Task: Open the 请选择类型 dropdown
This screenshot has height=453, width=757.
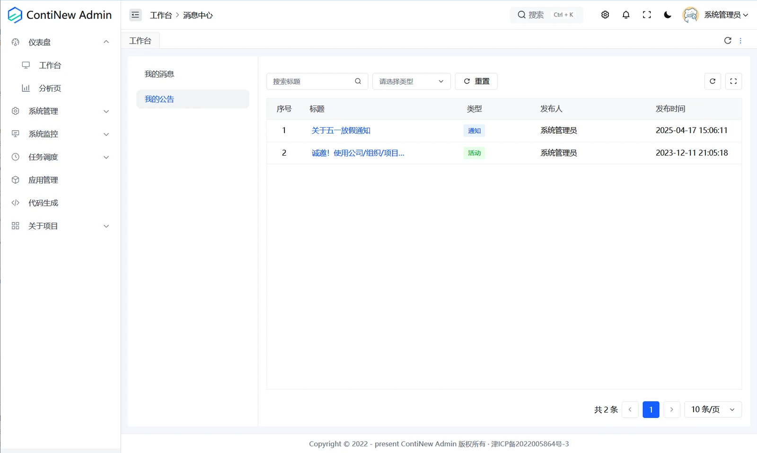Action: [x=411, y=81]
